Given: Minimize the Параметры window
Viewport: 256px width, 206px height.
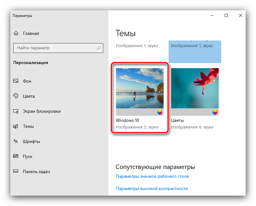Looking at the screenshot, I should [212, 15].
